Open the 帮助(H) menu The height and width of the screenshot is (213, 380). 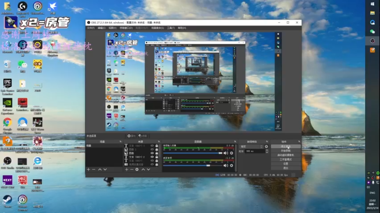(182, 28)
